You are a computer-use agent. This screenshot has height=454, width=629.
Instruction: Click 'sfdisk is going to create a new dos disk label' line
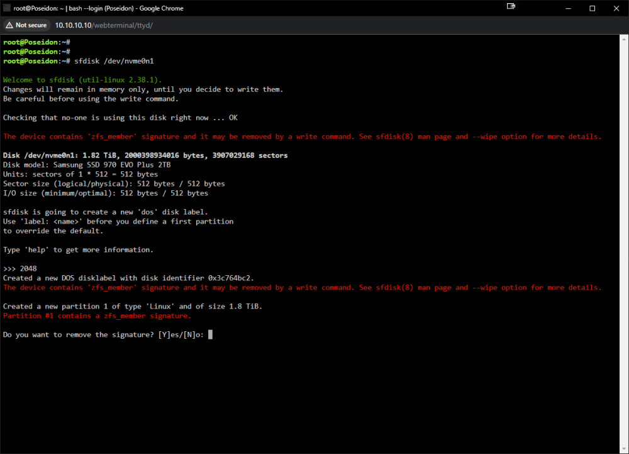pyautogui.click(x=106, y=212)
